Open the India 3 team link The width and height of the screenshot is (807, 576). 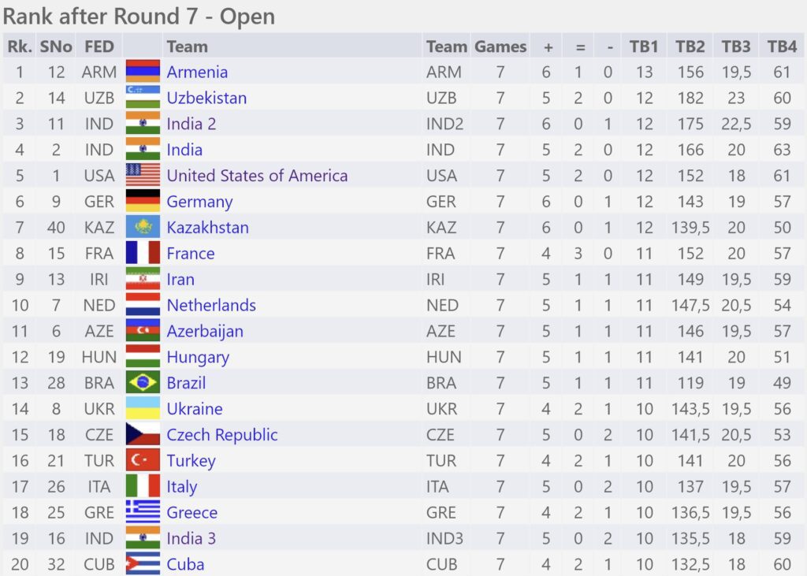pyautogui.click(x=191, y=538)
